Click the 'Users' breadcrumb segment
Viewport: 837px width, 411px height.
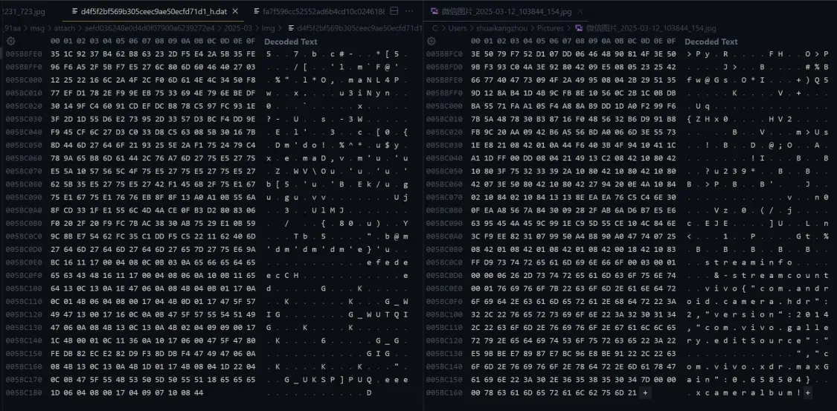pyautogui.click(x=458, y=27)
